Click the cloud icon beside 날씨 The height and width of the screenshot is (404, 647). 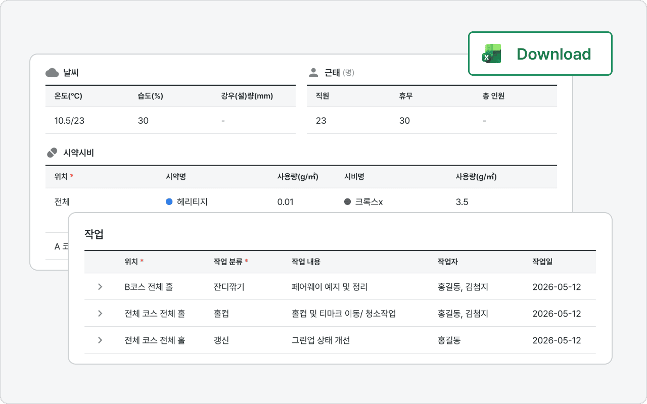tap(52, 72)
